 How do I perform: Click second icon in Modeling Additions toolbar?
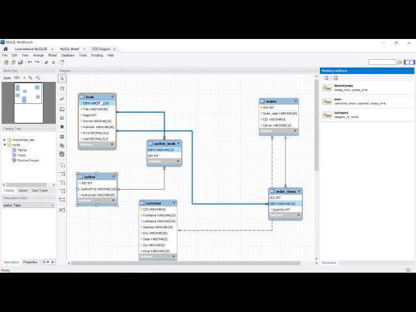pyautogui.click(x=335, y=78)
